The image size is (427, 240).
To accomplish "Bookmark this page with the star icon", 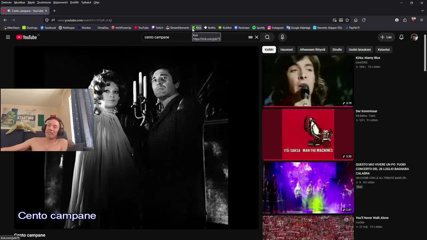I will pyautogui.click(x=347, y=20).
